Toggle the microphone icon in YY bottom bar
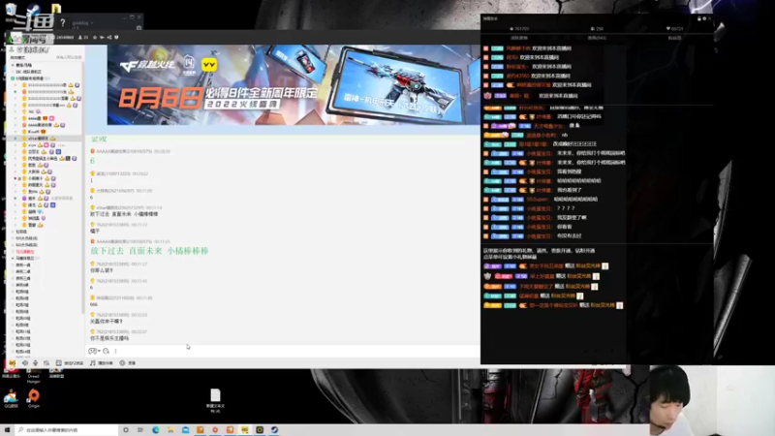This screenshot has height=436, width=775. (35, 362)
